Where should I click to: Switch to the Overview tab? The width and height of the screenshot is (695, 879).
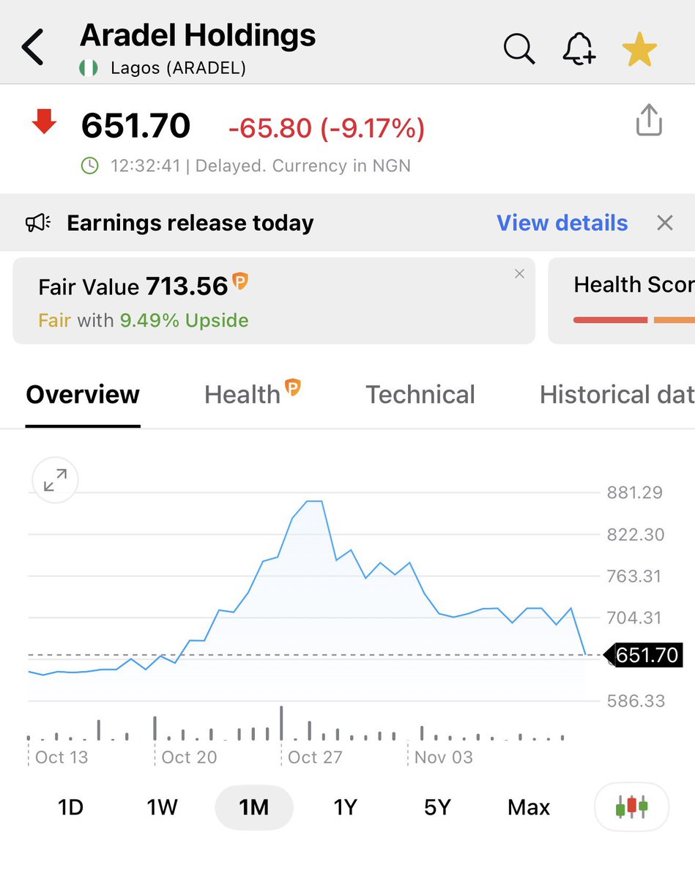83,394
